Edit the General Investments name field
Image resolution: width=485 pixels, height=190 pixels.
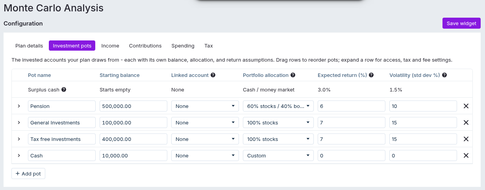[62, 122]
